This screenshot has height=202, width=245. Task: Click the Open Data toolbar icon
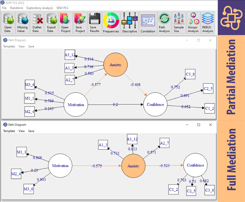(x=8, y=23)
